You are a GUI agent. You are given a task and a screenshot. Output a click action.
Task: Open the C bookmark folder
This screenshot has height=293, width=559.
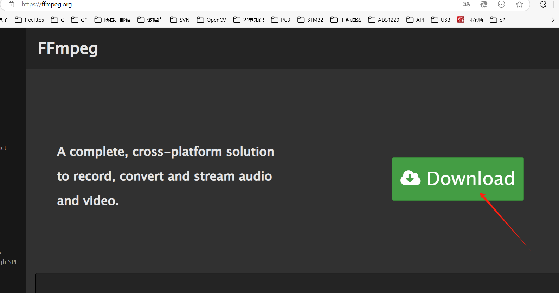58,20
